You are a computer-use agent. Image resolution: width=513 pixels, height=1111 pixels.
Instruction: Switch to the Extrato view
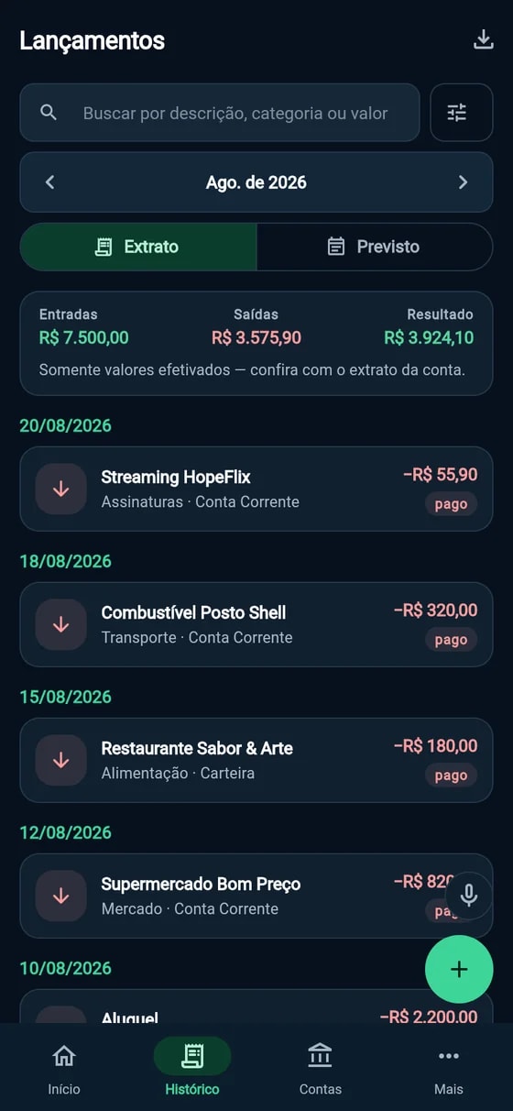pos(138,247)
